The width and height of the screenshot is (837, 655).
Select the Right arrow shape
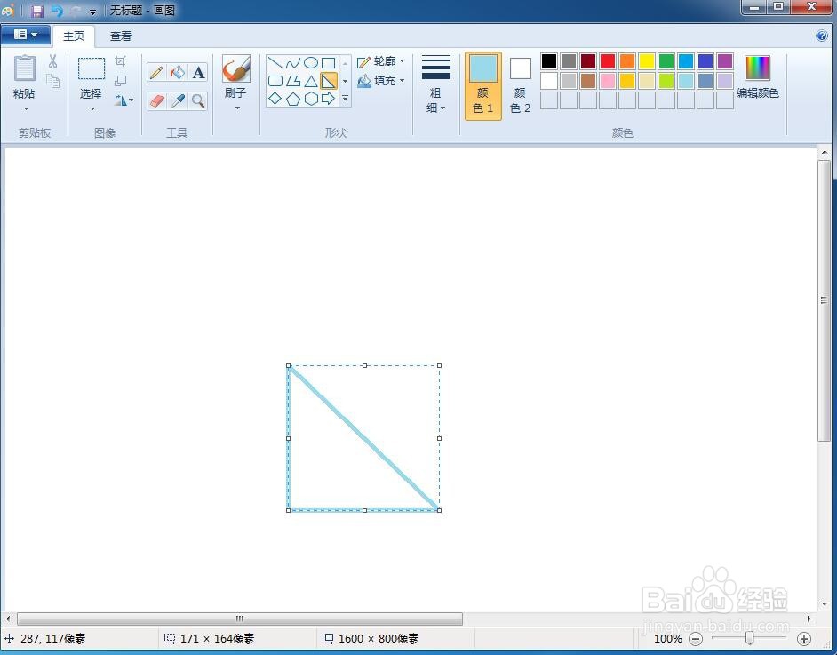tap(328, 99)
